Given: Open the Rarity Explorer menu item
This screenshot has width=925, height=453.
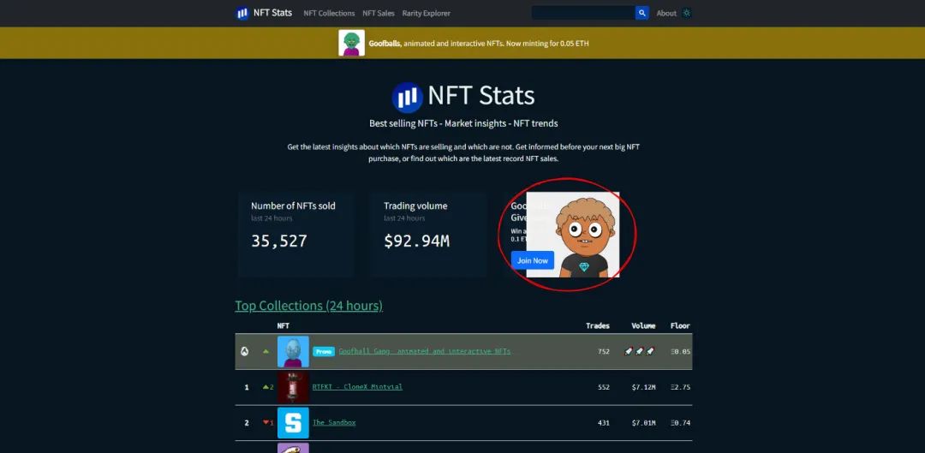Looking at the screenshot, I should 426,13.
